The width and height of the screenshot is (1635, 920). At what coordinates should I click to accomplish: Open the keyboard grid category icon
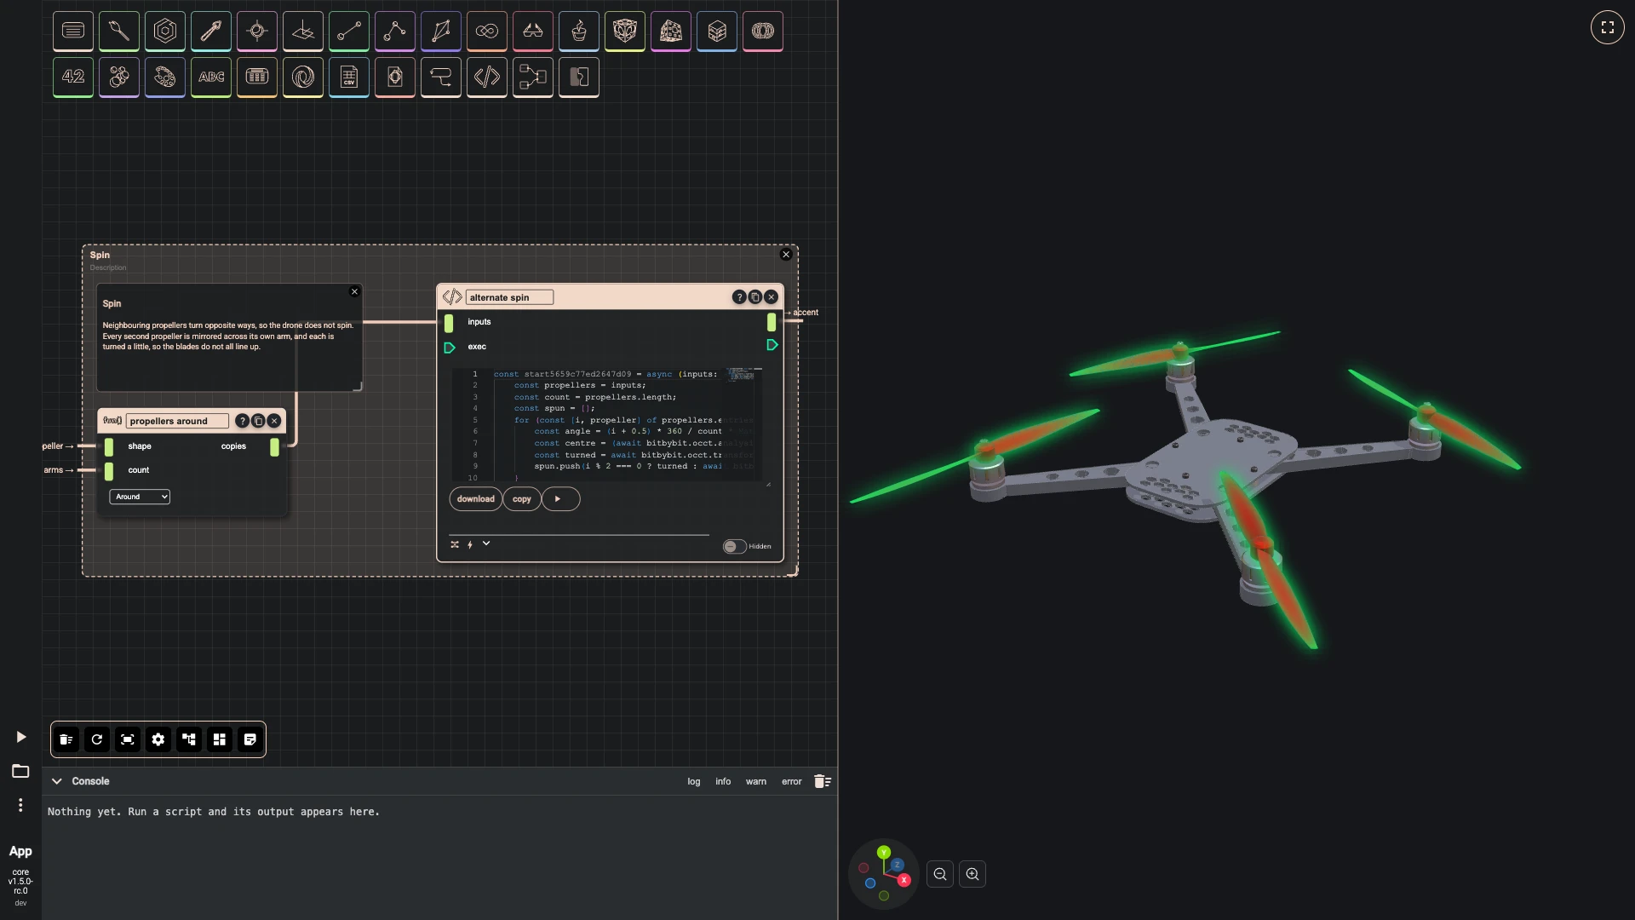pyautogui.click(x=257, y=78)
